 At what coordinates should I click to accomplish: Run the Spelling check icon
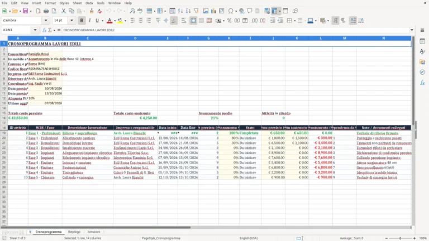(x=140, y=11)
